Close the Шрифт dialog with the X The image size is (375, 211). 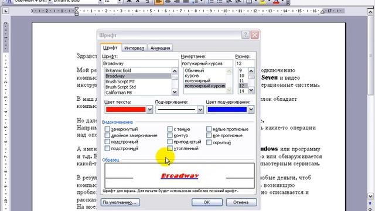tap(255, 35)
